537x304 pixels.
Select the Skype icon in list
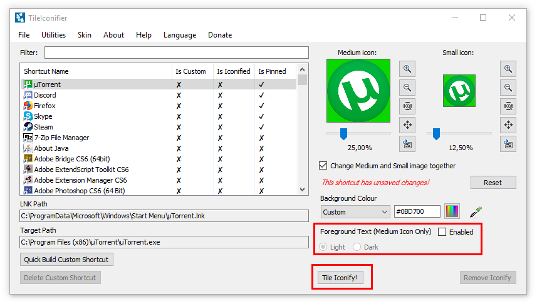[28, 116]
